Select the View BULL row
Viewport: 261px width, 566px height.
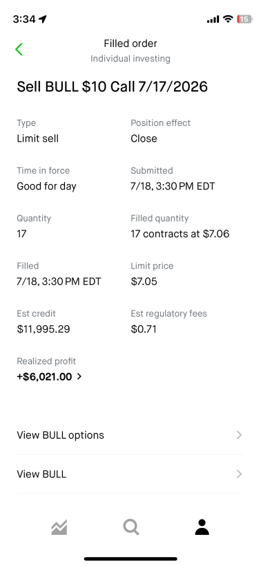tap(130, 474)
